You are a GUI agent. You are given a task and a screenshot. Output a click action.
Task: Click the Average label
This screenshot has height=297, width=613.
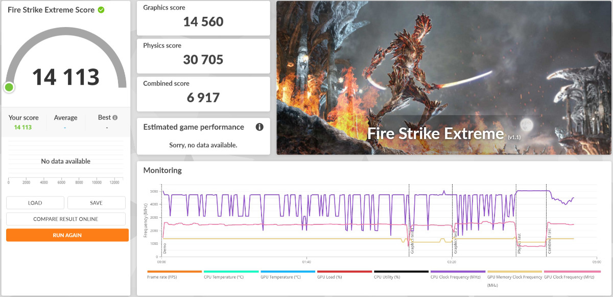tap(65, 118)
